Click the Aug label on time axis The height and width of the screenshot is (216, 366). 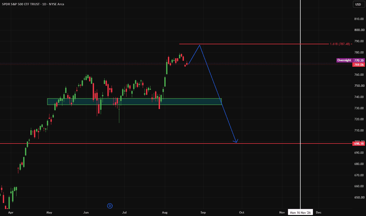point(165,212)
